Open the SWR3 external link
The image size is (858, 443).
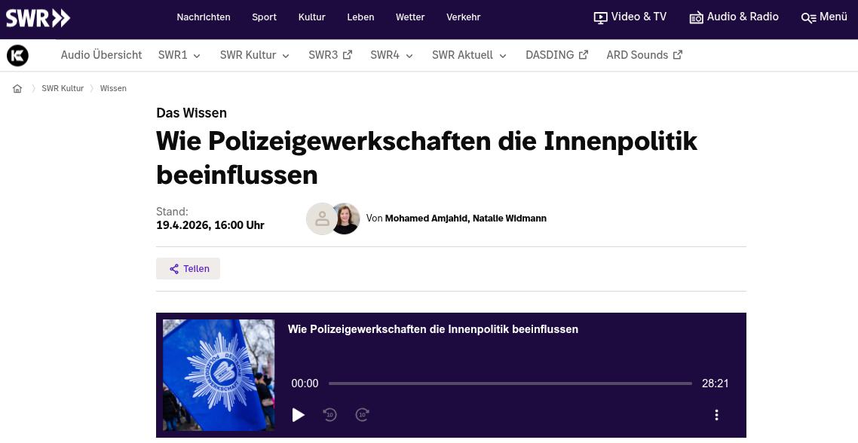click(x=330, y=55)
